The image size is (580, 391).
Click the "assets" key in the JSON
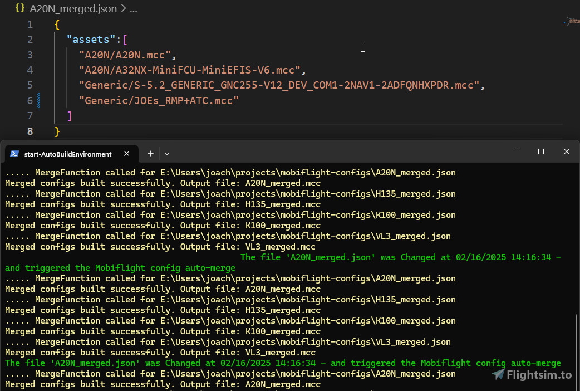point(89,40)
